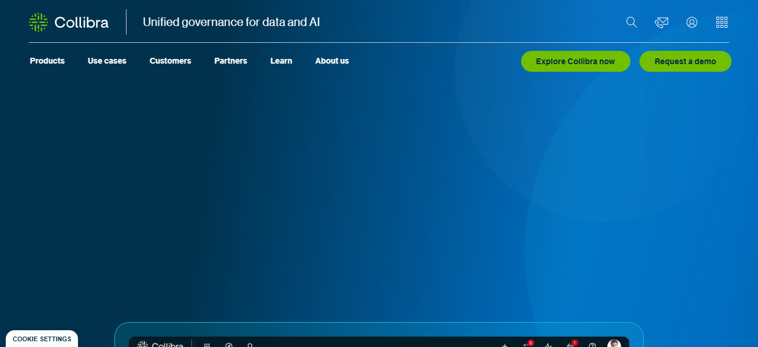Open the Use cases menu
Image resolution: width=758 pixels, height=347 pixels.
107,61
